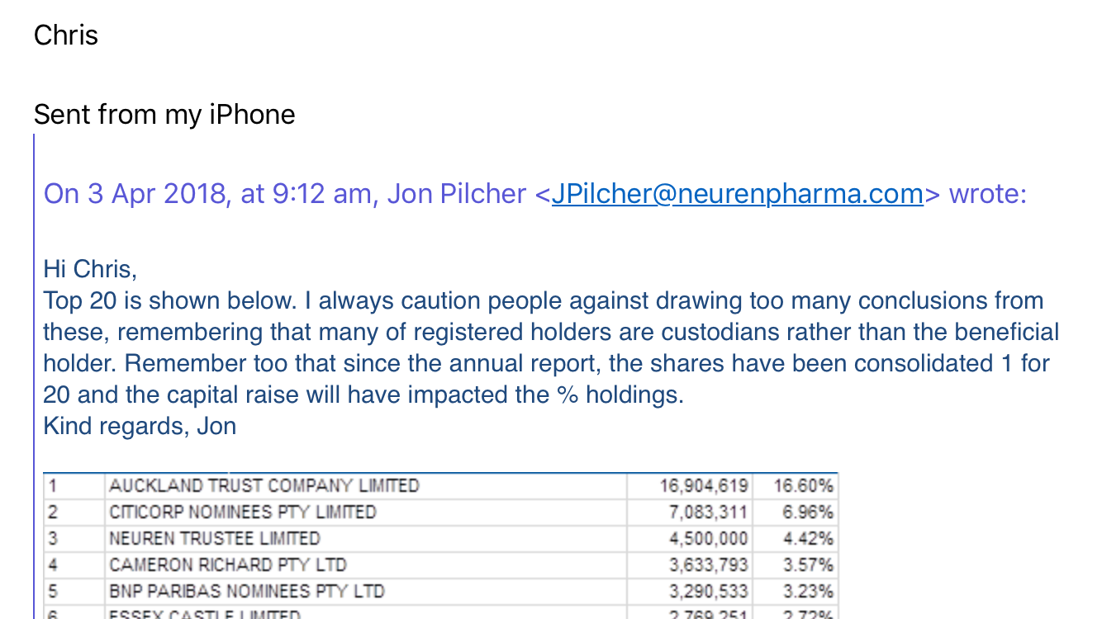Select the CITICORP NOMINEES PTY LIMITED cell
The height and width of the screenshot is (619, 1102).
[x=366, y=512]
